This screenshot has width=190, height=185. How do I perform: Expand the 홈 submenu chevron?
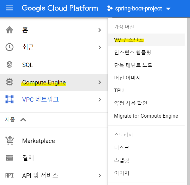[100, 30]
